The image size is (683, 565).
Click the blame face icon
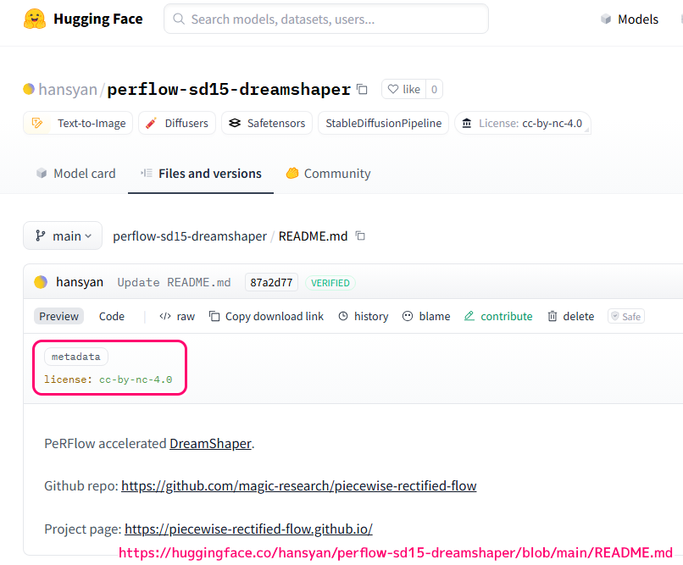[408, 316]
